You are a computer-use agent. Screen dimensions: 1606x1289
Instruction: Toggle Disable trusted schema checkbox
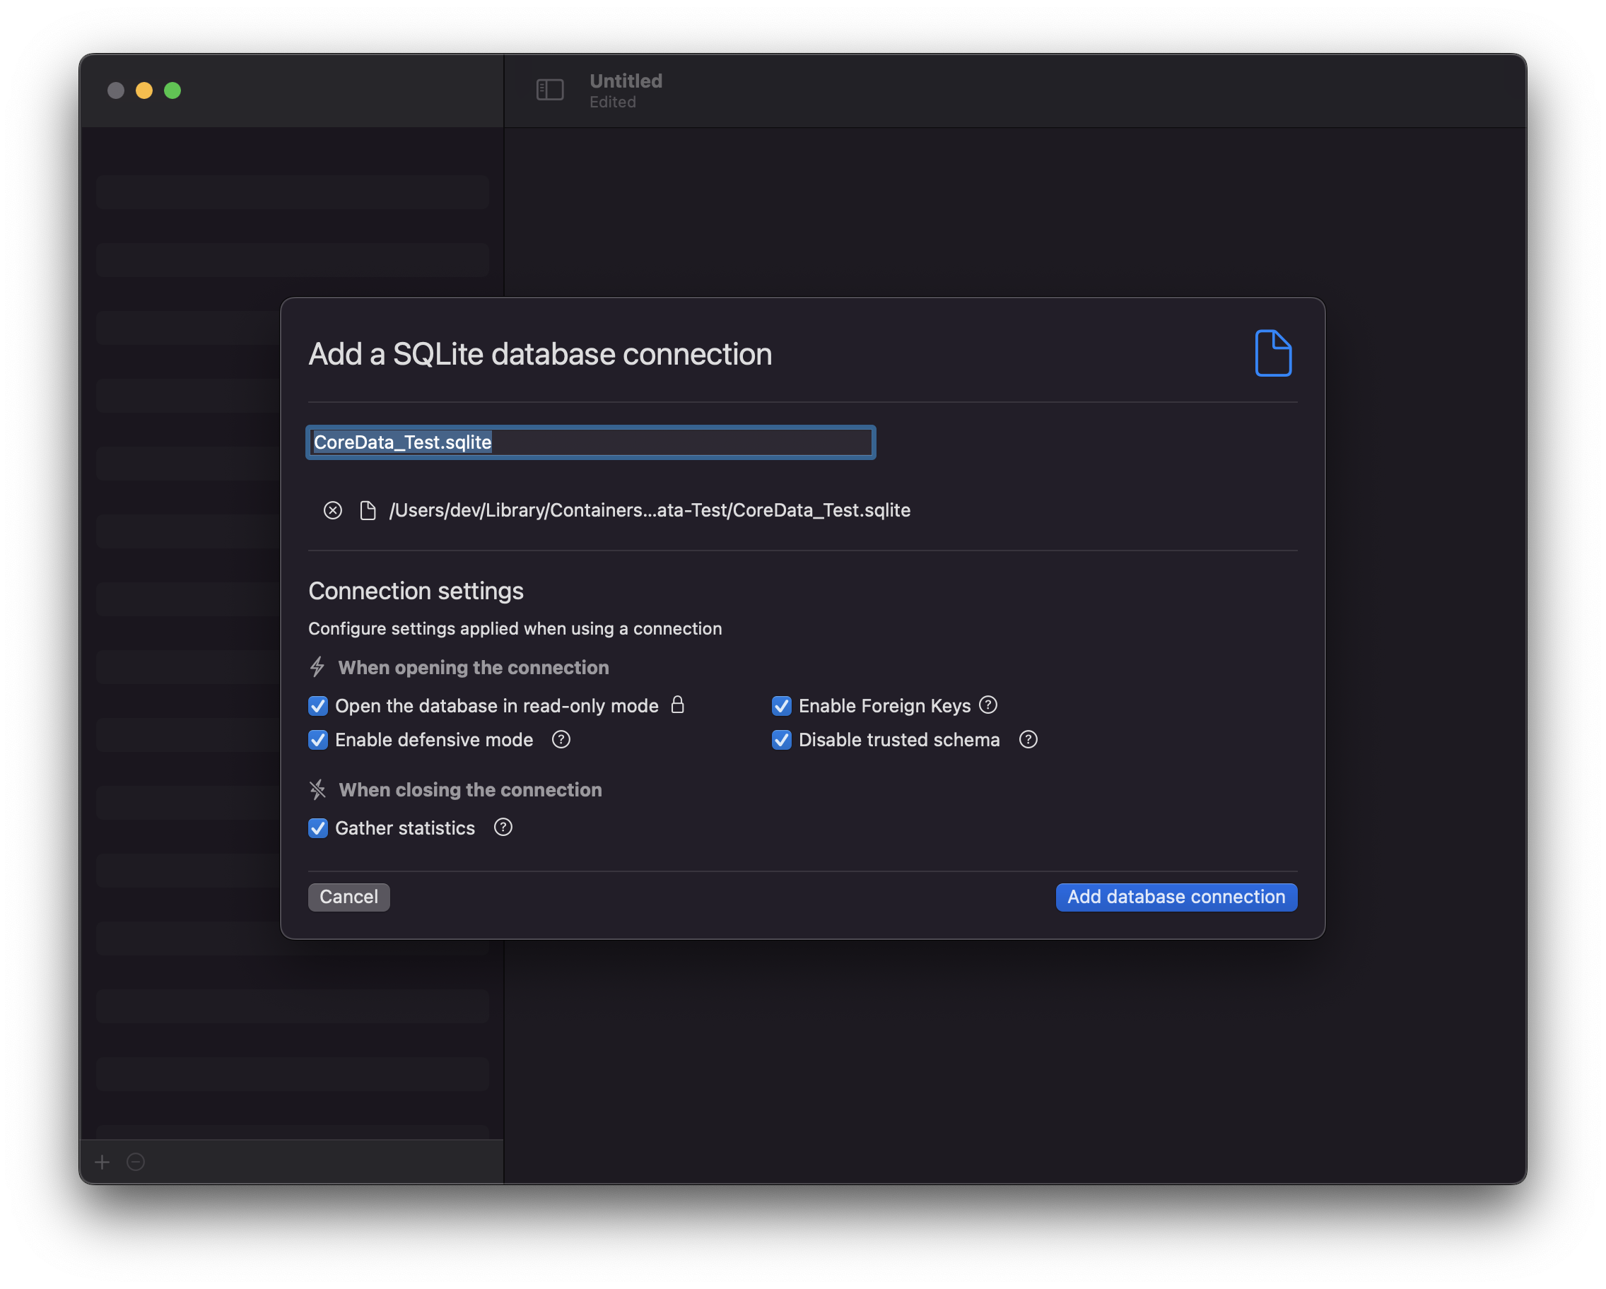(781, 739)
